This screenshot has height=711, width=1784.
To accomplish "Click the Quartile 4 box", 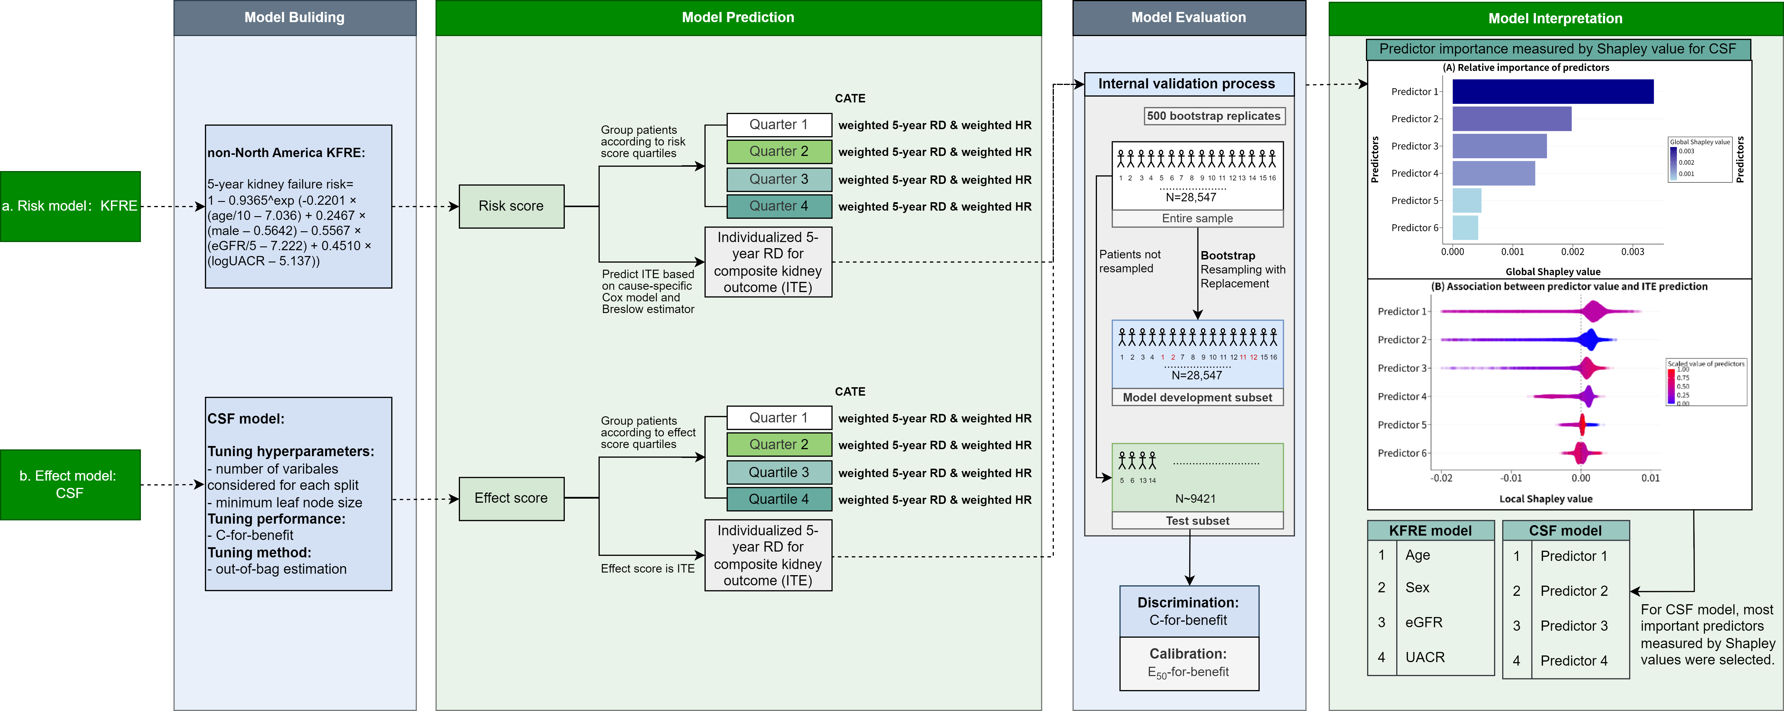I will tap(779, 499).
